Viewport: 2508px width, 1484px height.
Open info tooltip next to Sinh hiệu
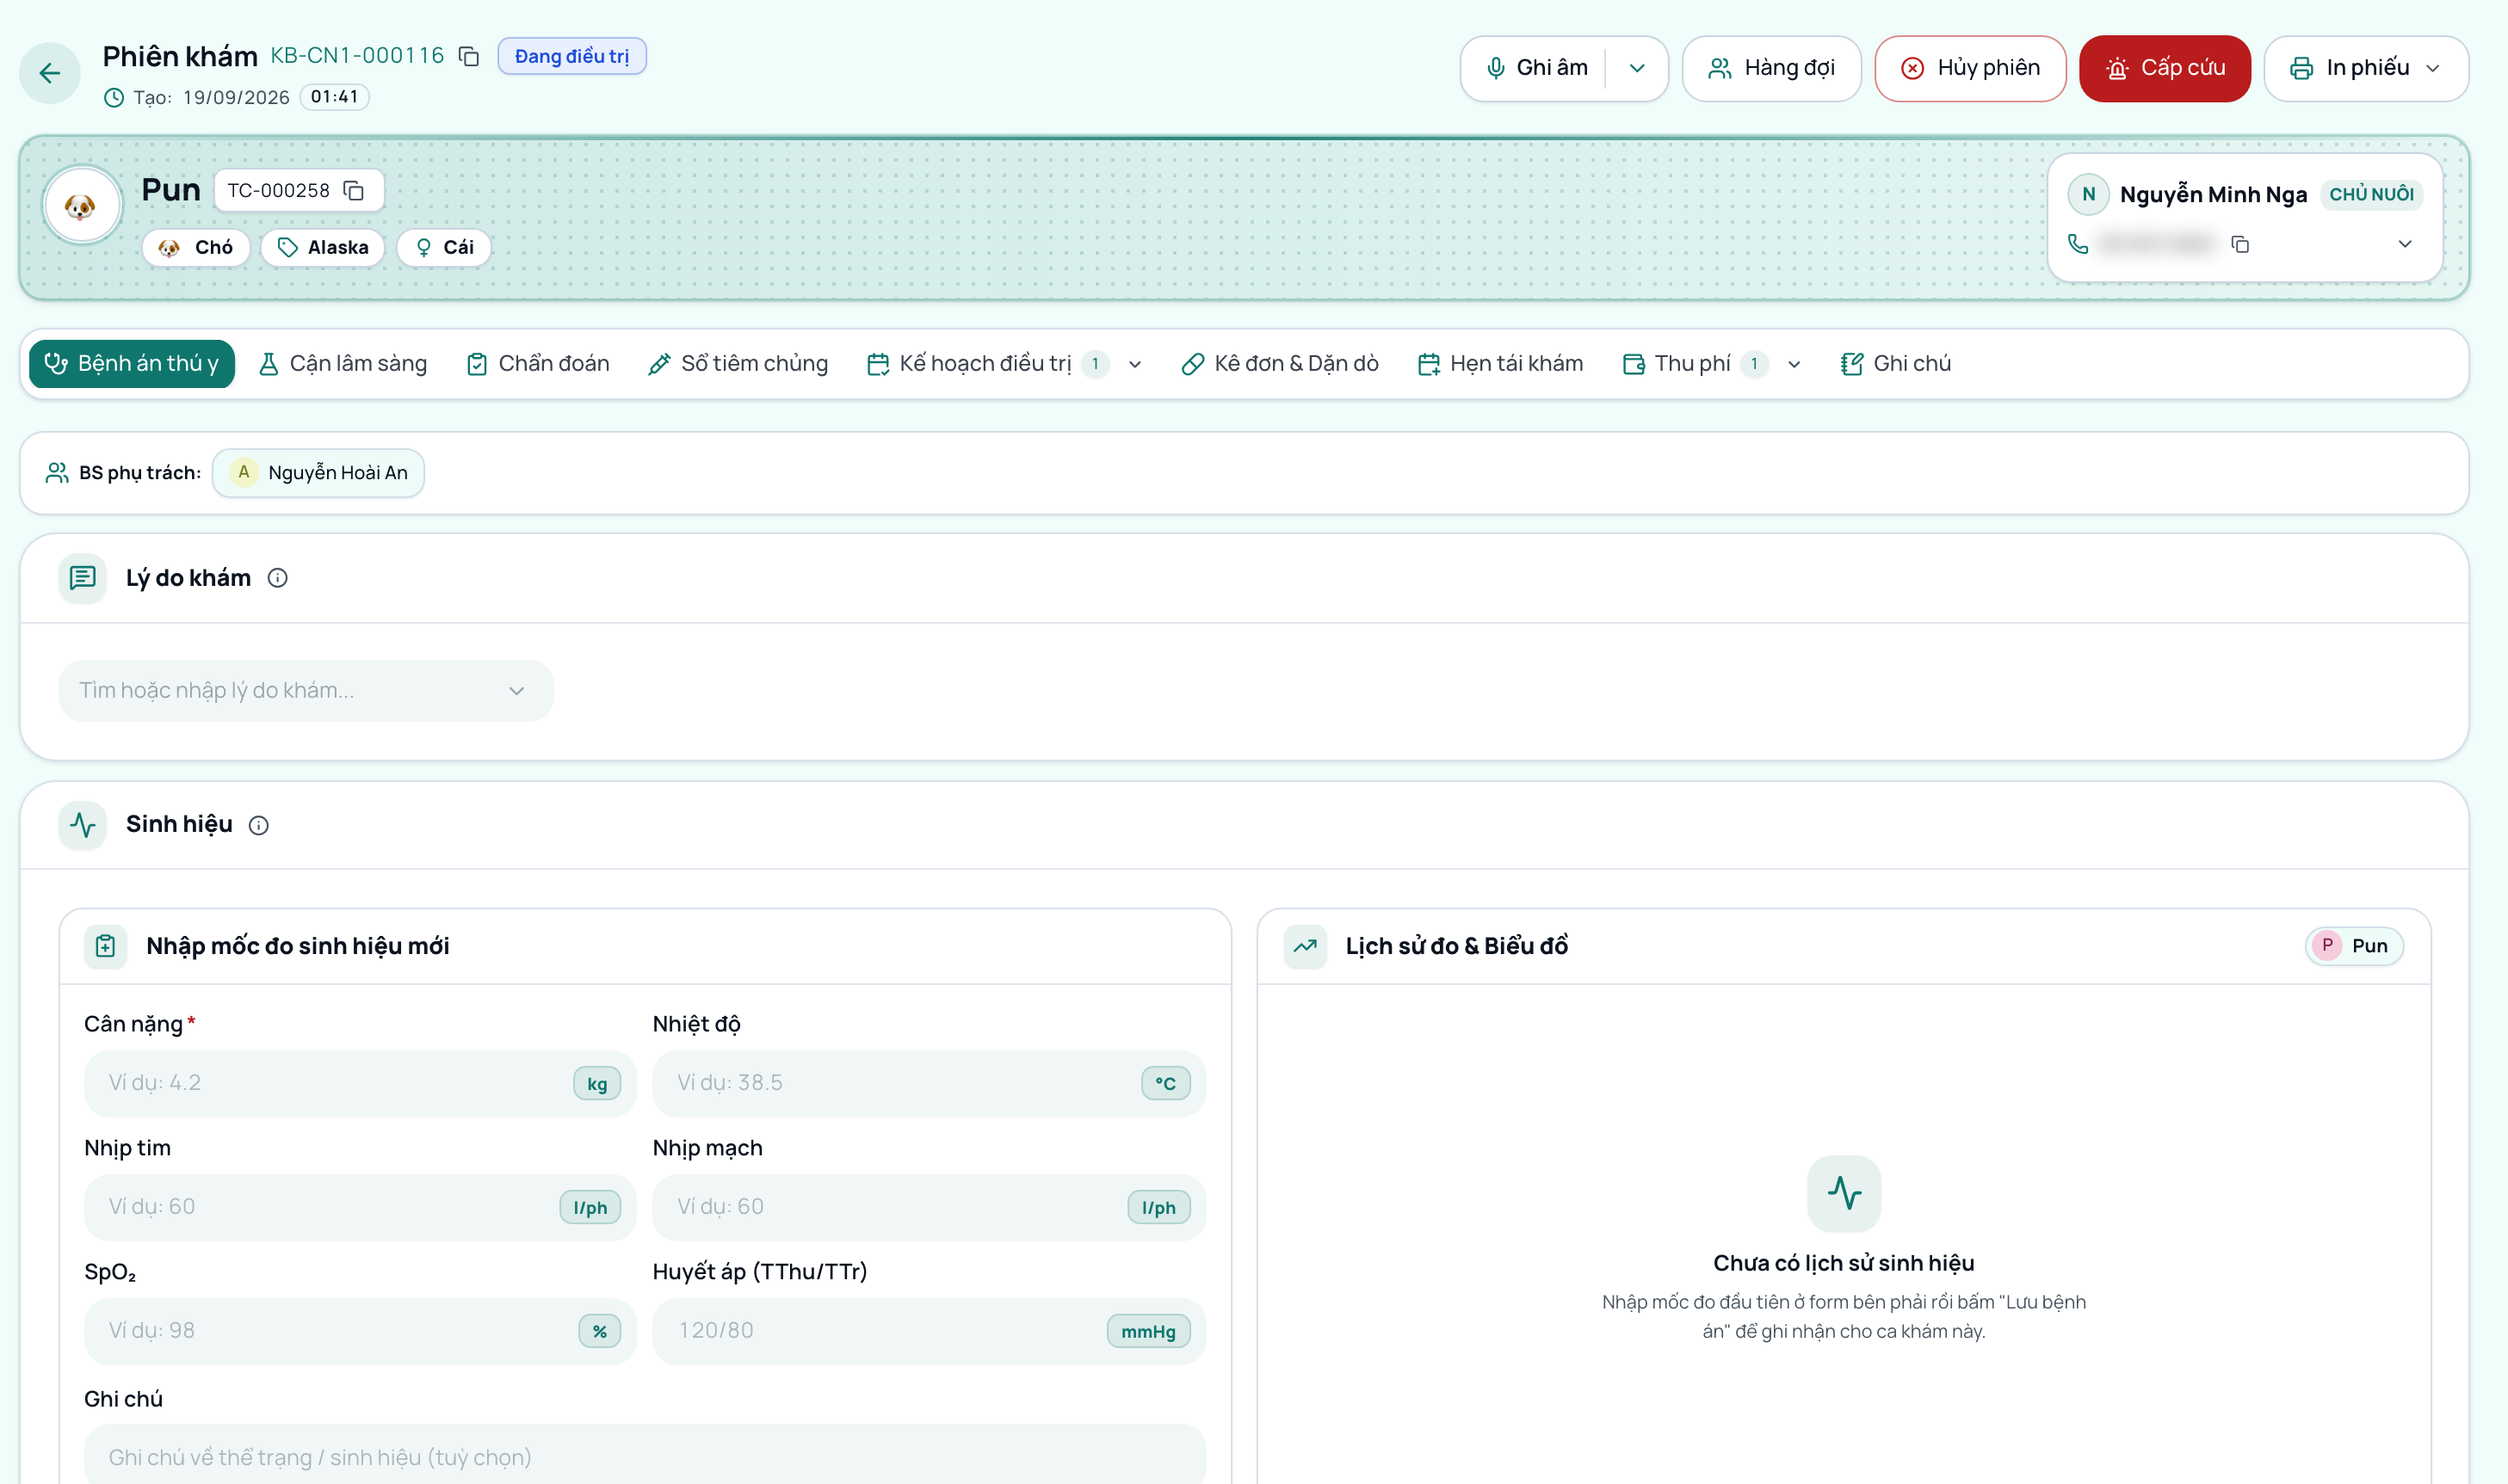pyautogui.click(x=258, y=825)
